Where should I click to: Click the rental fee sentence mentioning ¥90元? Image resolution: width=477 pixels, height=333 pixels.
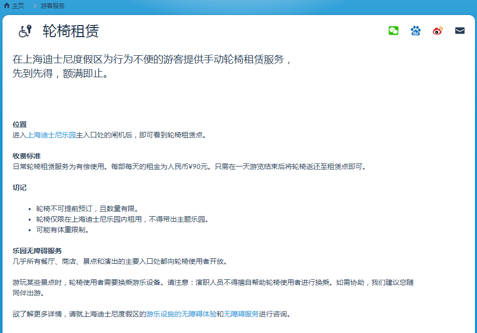(190, 166)
